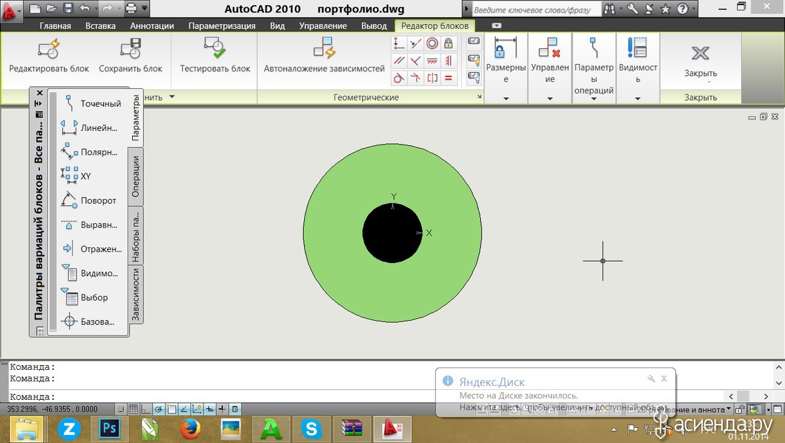Screen dimensions: 785x443
Task: Select the parallel constraint icon
Action: pyautogui.click(x=399, y=61)
